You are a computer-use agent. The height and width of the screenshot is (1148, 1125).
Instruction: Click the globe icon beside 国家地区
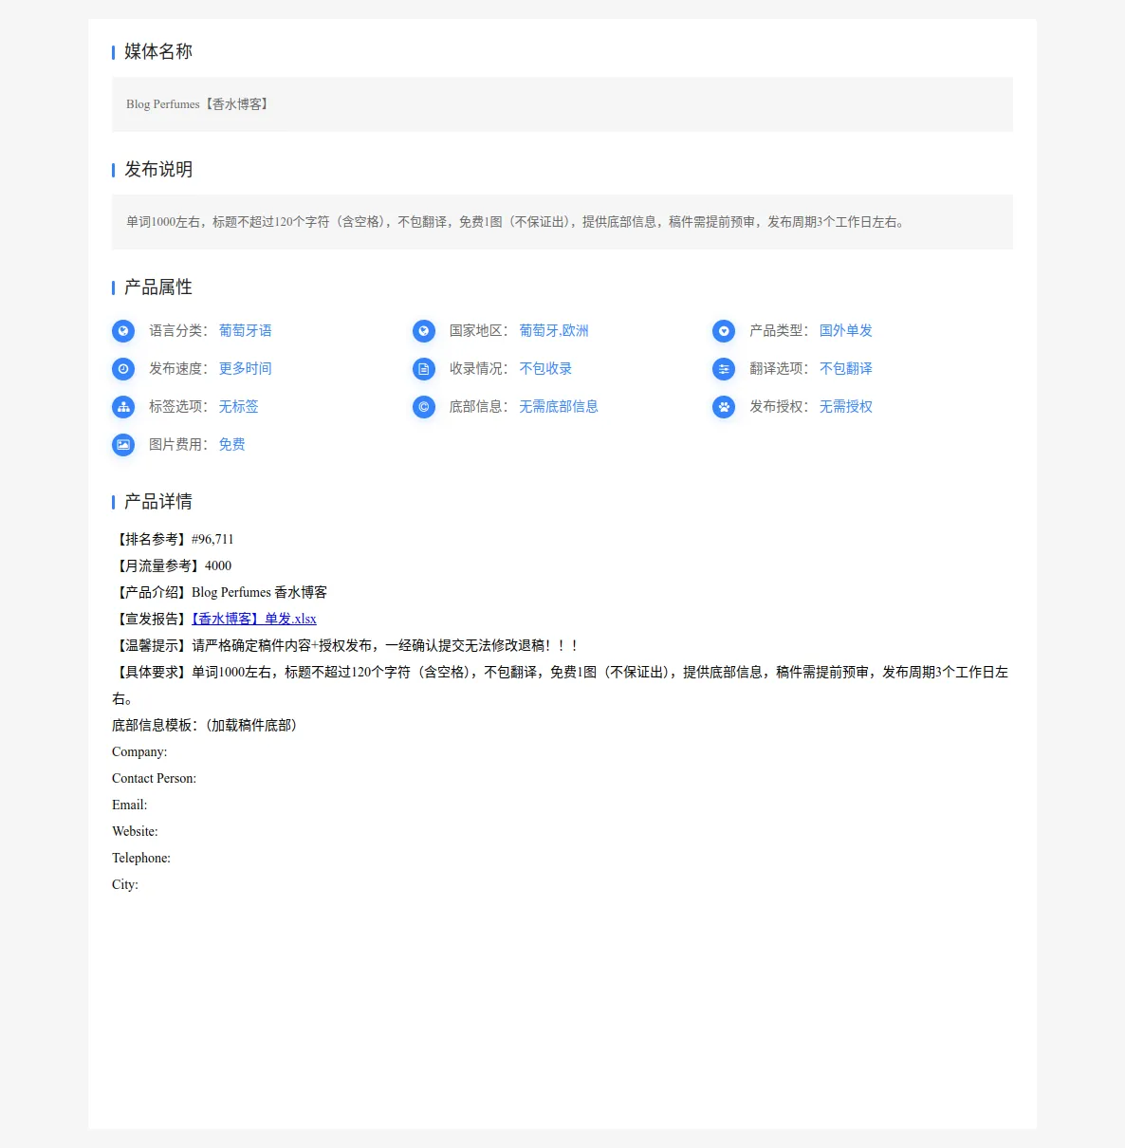pos(424,331)
